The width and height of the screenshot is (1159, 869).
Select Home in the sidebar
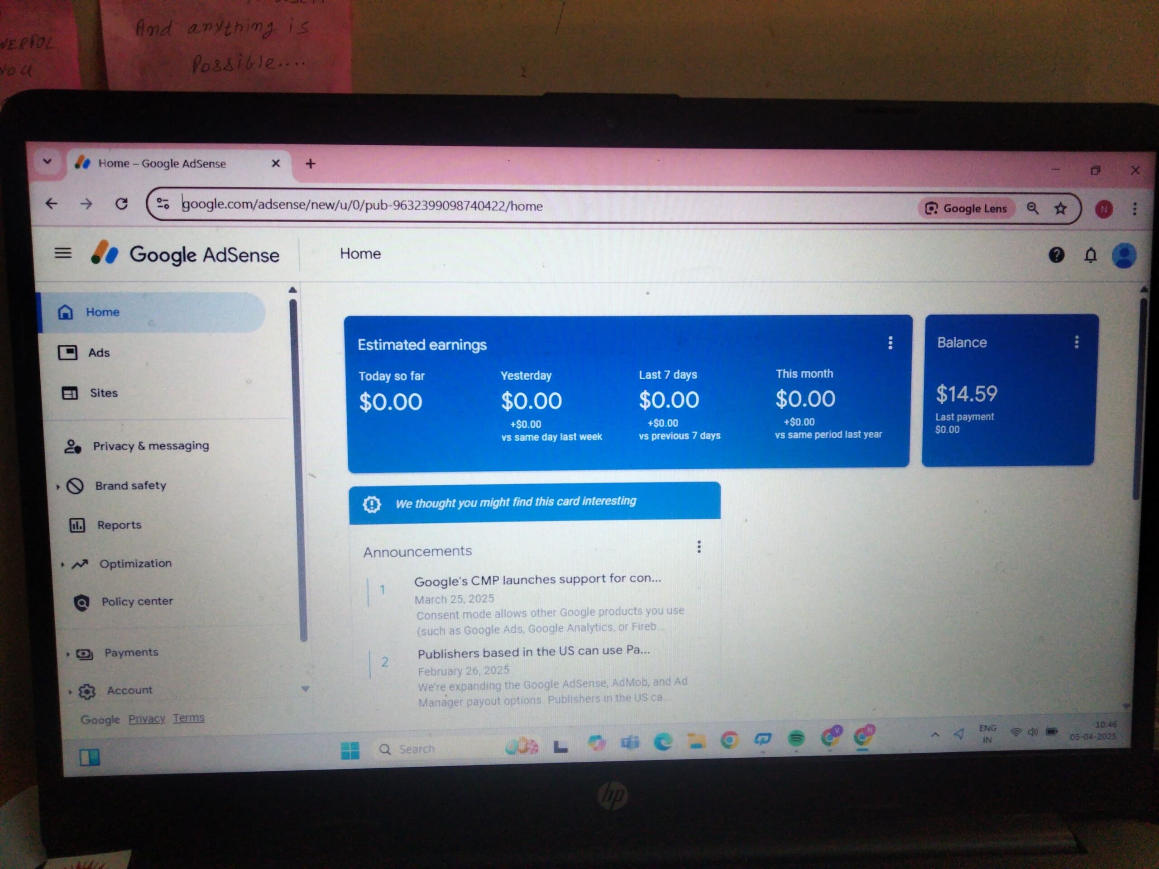click(x=152, y=312)
